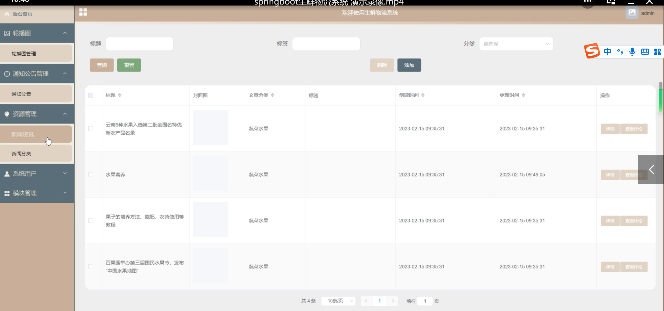Click the info icon beside 通知公告管理
The width and height of the screenshot is (664, 311).
(7, 74)
